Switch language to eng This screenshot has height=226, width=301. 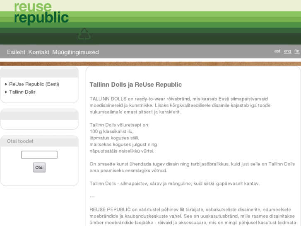pos(287,51)
